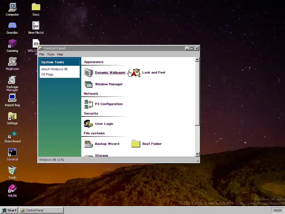Maximize the Control Panel window
The width and height of the screenshot is (285, 214).
point(191,48)
